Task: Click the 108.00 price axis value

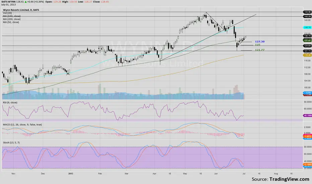Action: pos(307,74)
